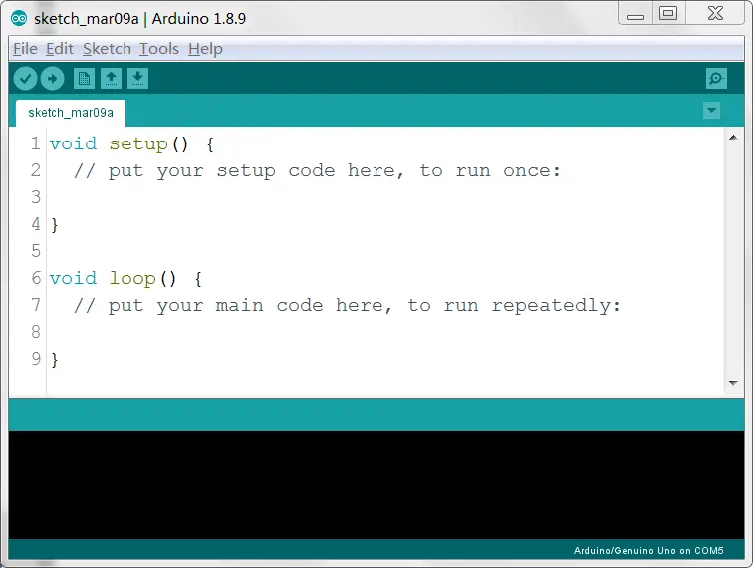This screenshot has width=753, height=568.
Task: Save the sketch with the down arrow icon
Action: 137,79
